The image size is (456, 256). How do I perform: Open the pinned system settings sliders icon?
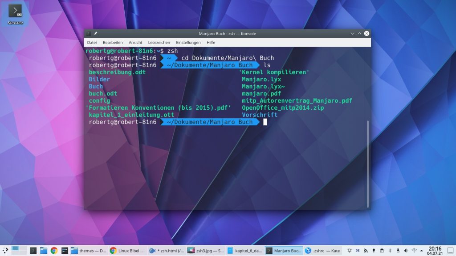tap(65, 251)
